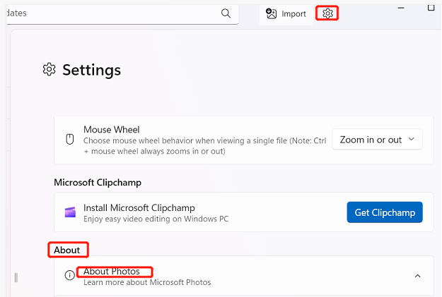This screenshot has width=442, height=297.
Task: Click the About Photos title text
Action: click(112, 272)
